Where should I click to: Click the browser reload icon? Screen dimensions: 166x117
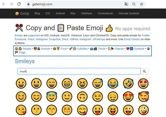click(19, 4)
